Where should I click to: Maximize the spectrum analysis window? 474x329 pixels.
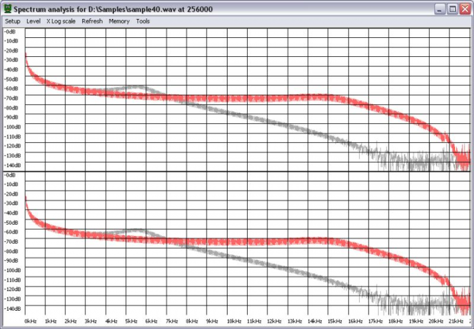(x=452, y=9)
